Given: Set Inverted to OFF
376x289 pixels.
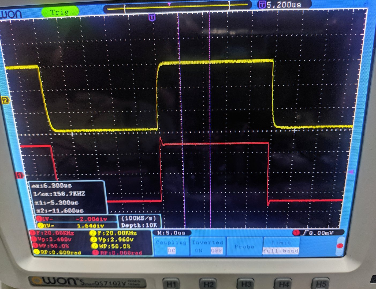Looking at the screenshot, I should pyautogui.click(x=217, y=251).
